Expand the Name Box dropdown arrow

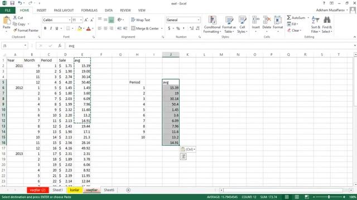pos(25,46)
